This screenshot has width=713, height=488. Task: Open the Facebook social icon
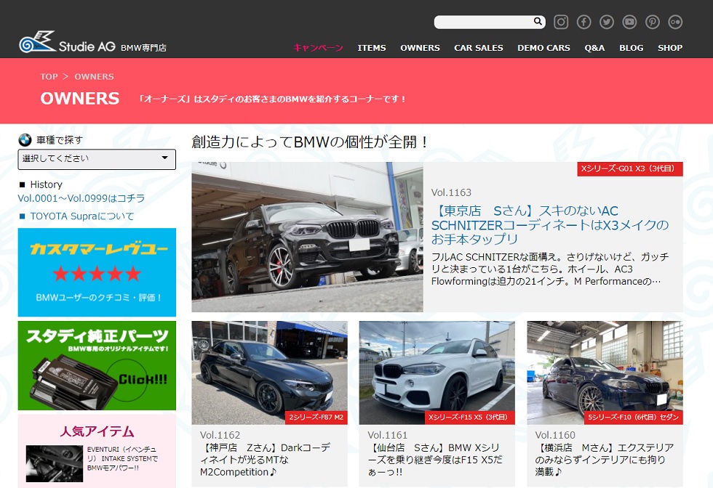[583, 22]
